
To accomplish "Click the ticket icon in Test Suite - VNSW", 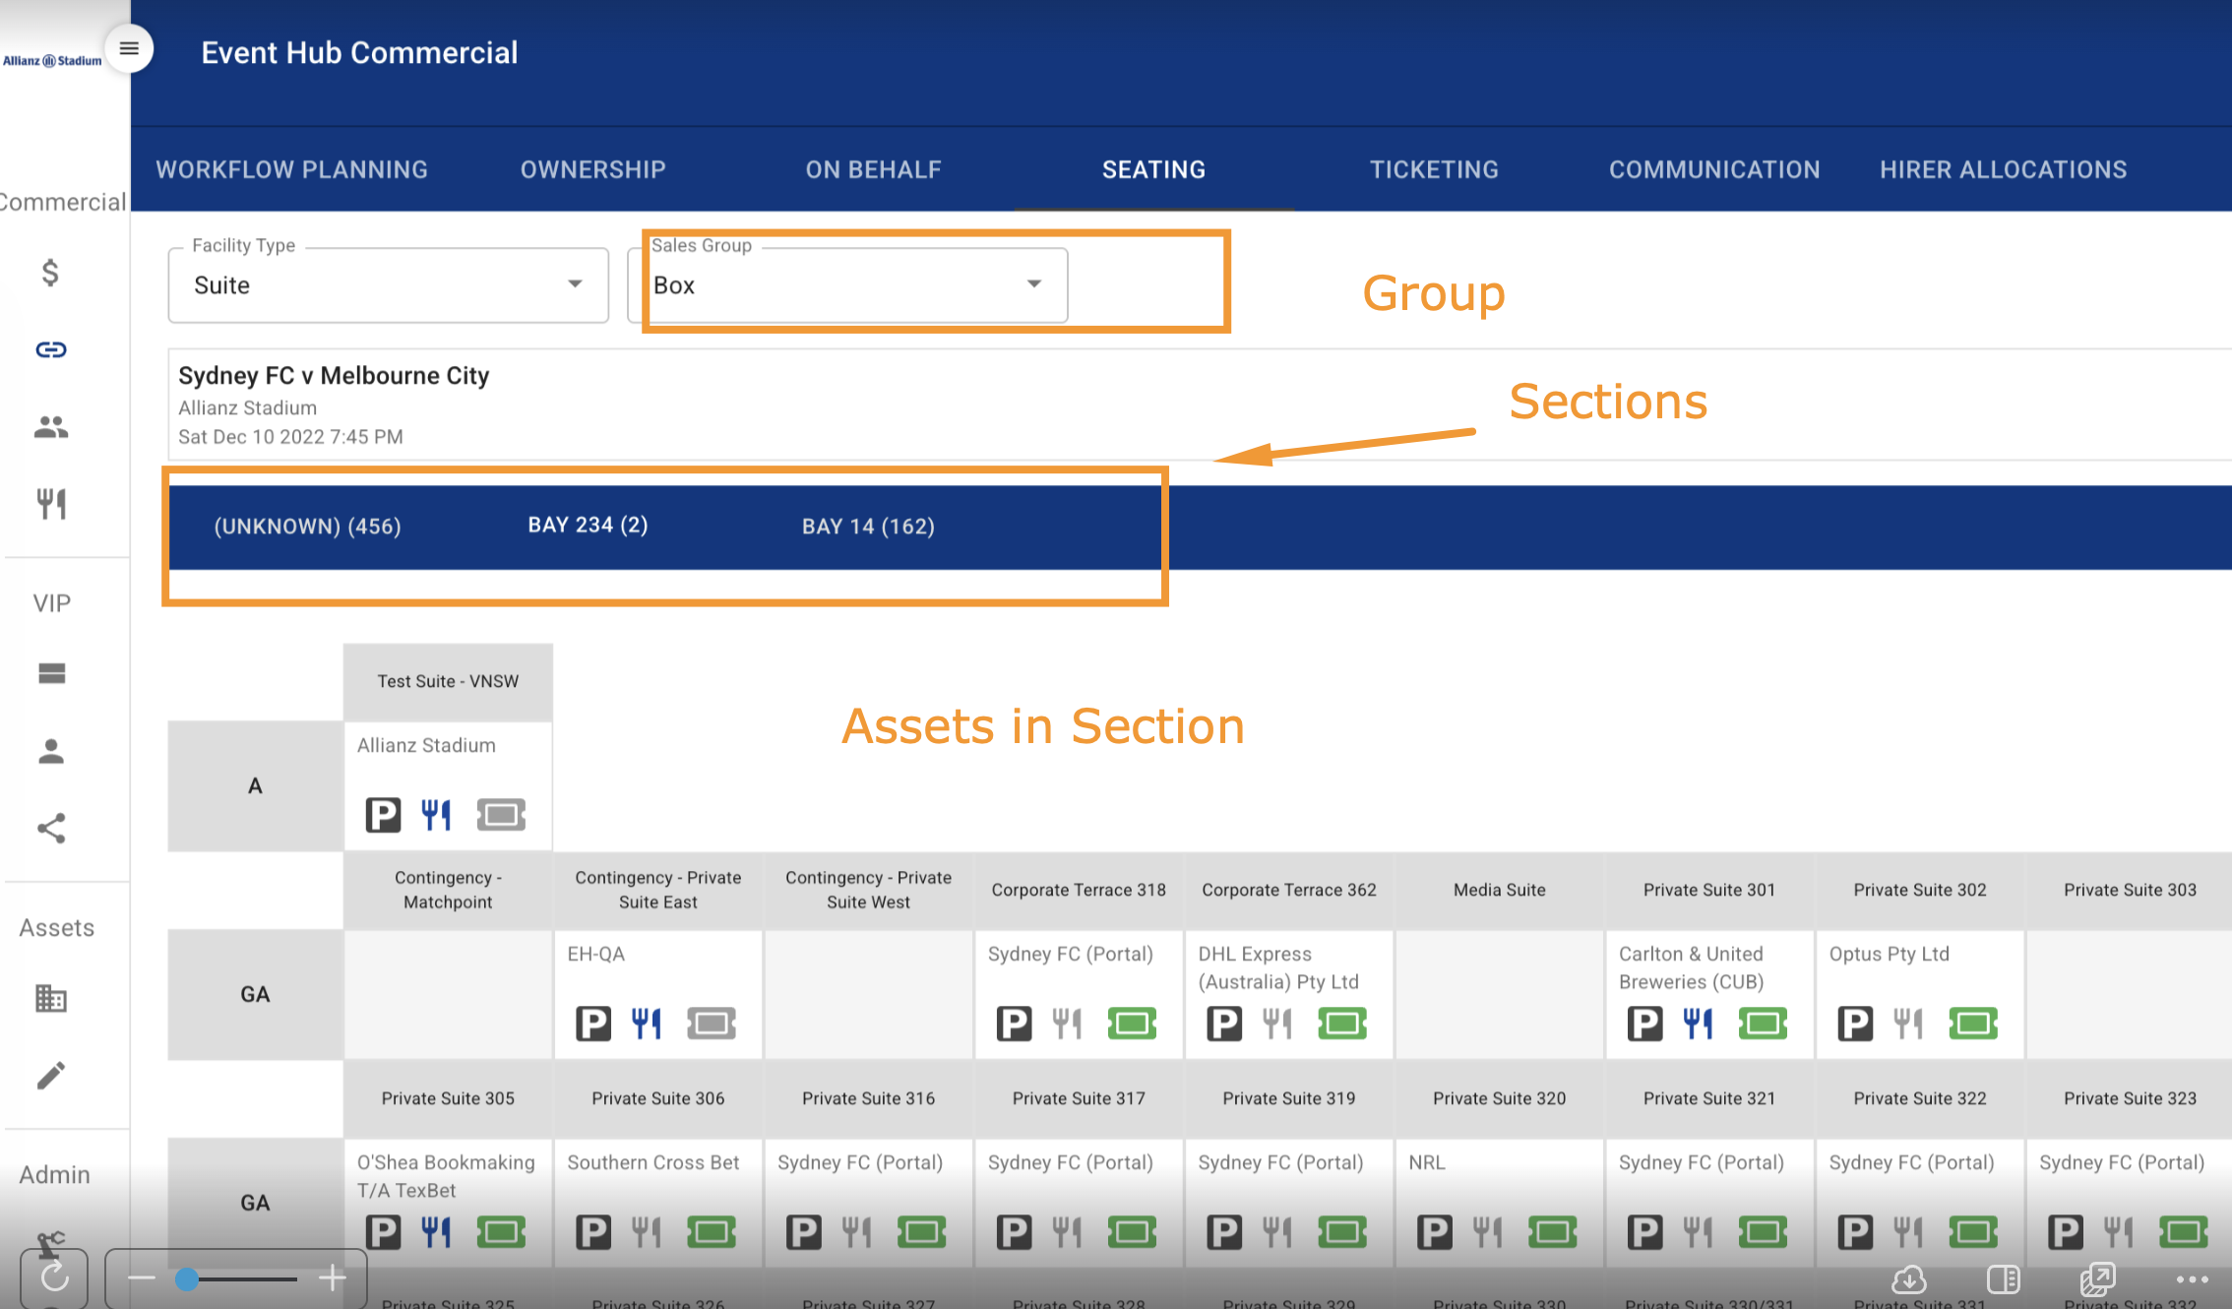I will 501,815.
